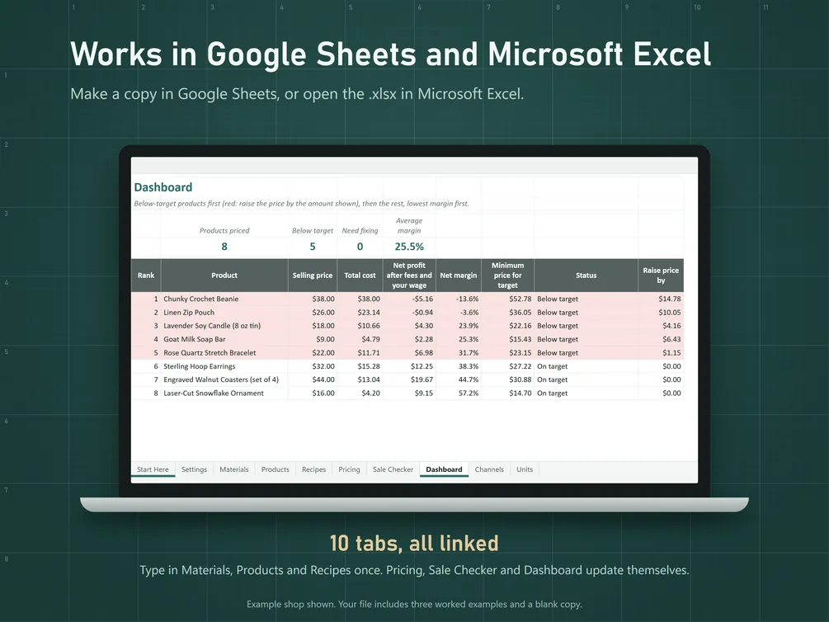Select the Linen Zip Pouch cell
Viewport: 829px width, 622px height.
click(224, 312)
